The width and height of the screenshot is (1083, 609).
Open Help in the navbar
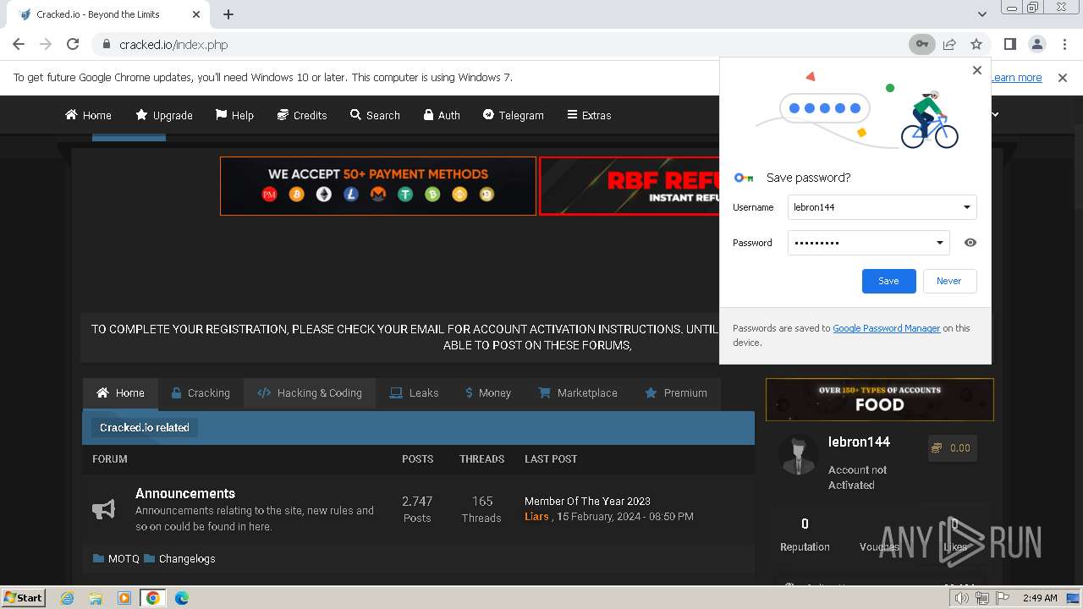point(234,115)
